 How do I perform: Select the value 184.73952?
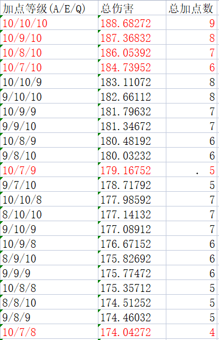(x=132, y=67)
